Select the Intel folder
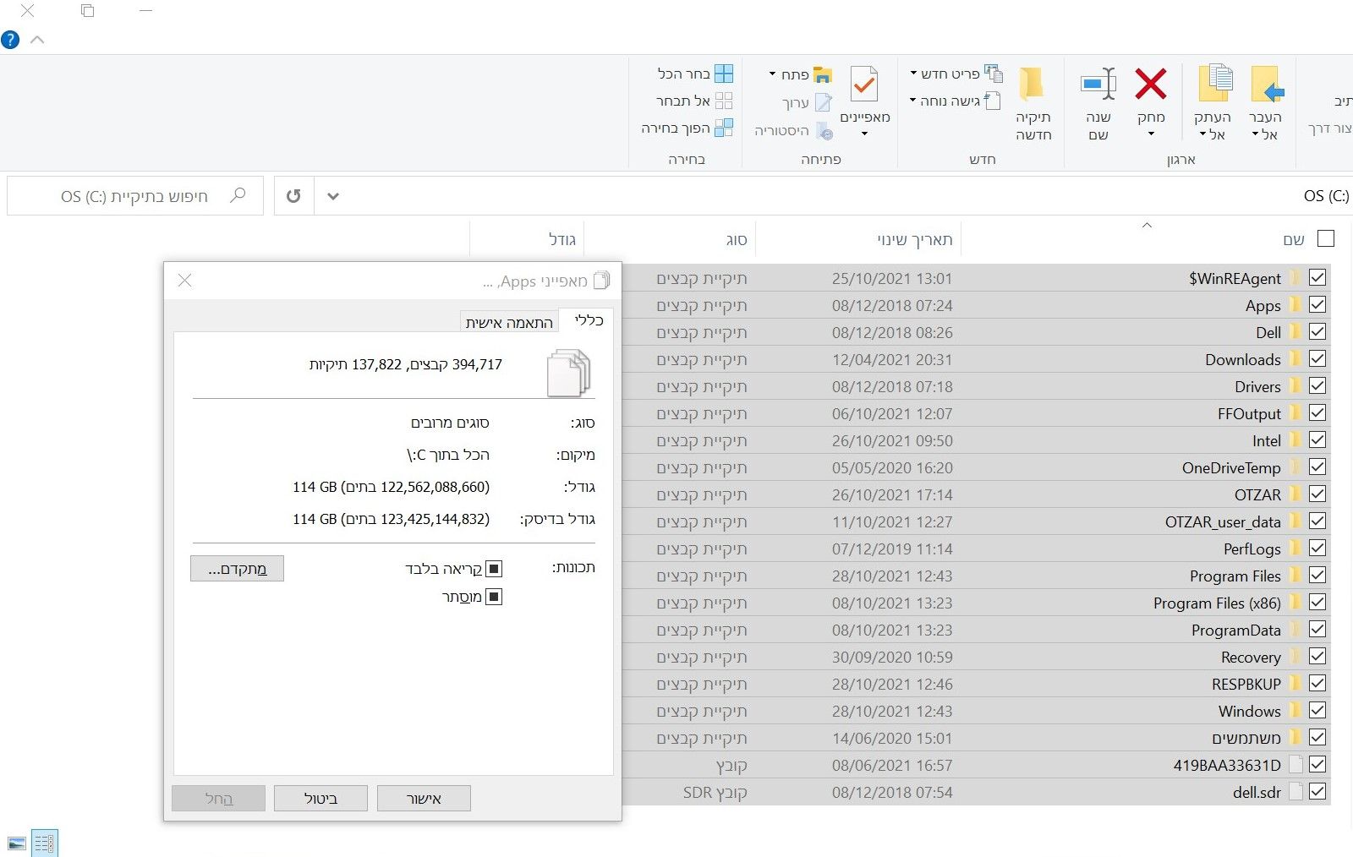 (x=976, y=440)
